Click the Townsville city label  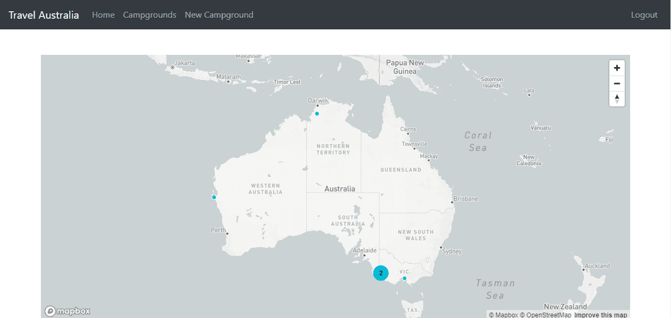(414, 144)
